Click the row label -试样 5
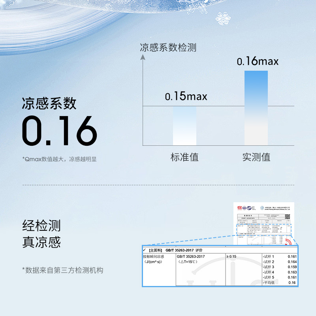Viewport: 316px width, 316px height. point(268,277)
